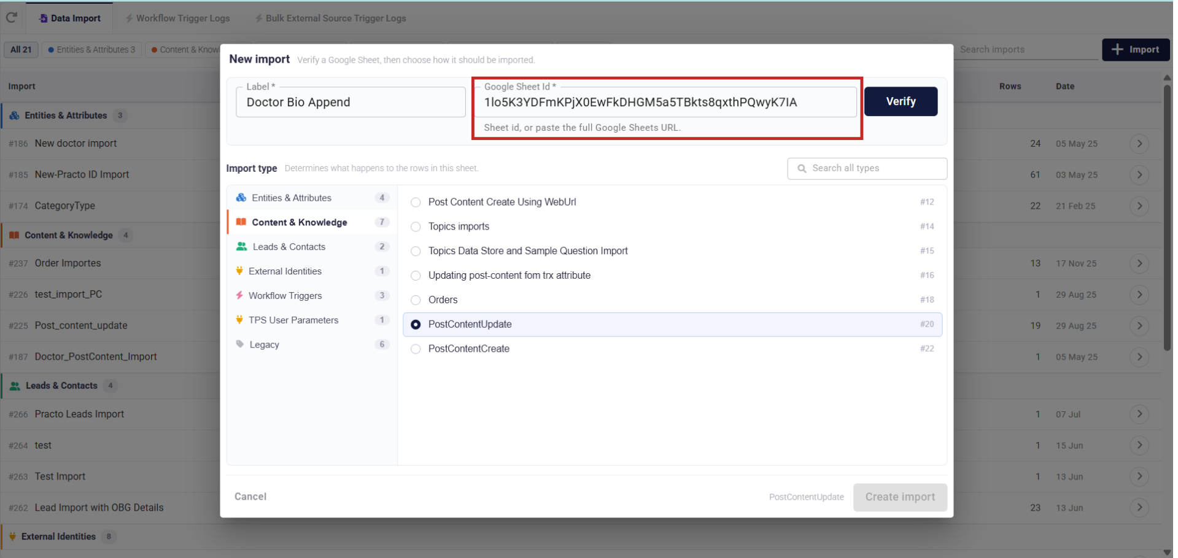Open the CategoryType row arrow
Screen dimensions: 1178x558
(1139, 206)
